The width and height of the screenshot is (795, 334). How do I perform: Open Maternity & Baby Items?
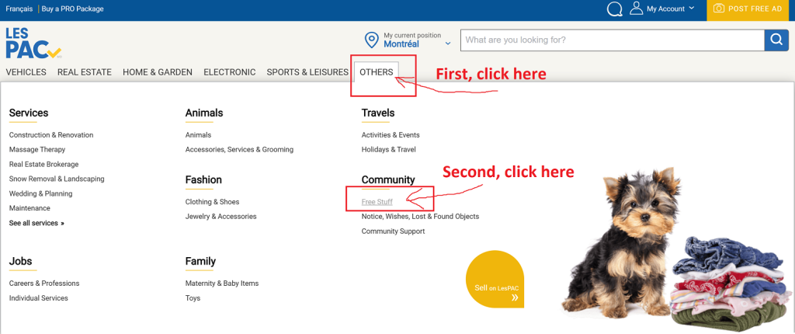(222, 284)
